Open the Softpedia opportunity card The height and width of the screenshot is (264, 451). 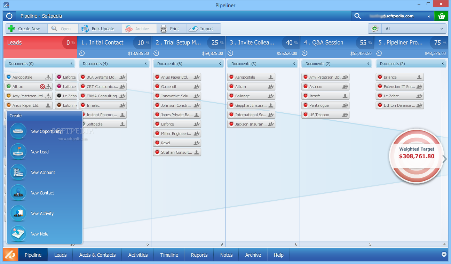(103, 124)
